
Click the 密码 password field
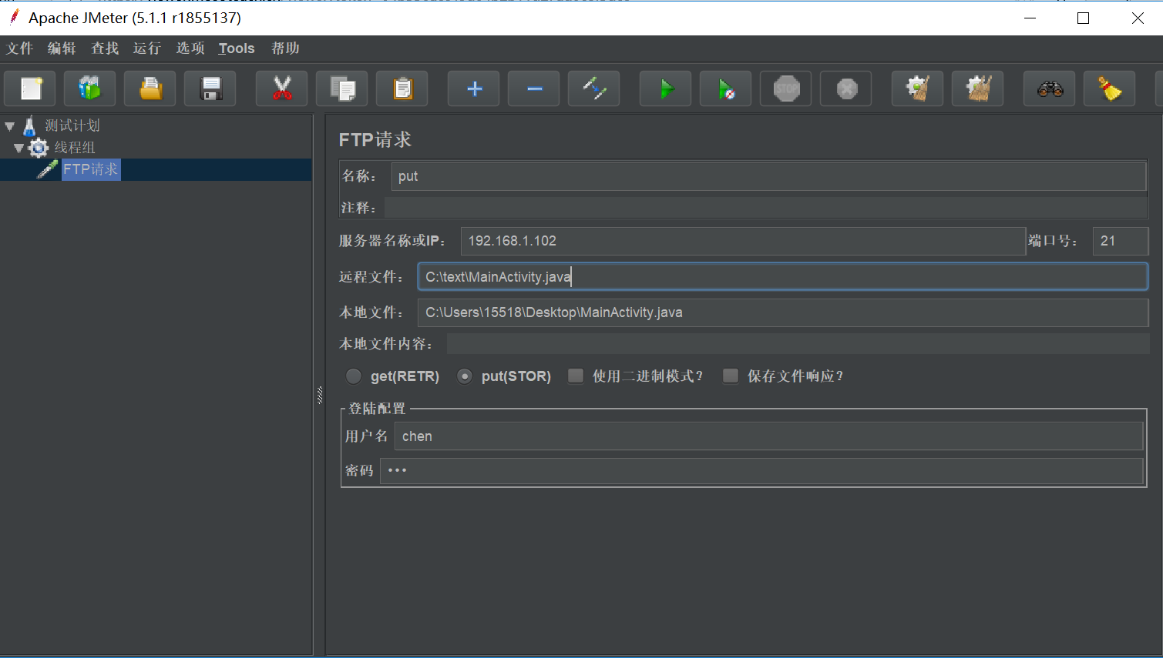761,471
